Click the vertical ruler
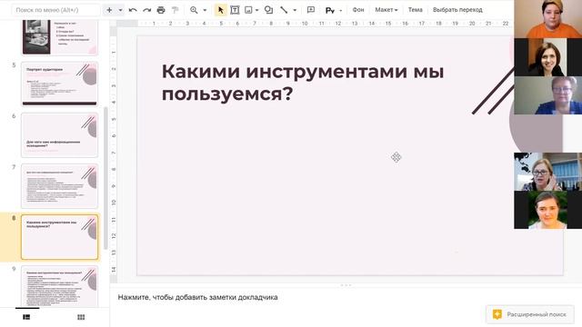 coord(114,155)
